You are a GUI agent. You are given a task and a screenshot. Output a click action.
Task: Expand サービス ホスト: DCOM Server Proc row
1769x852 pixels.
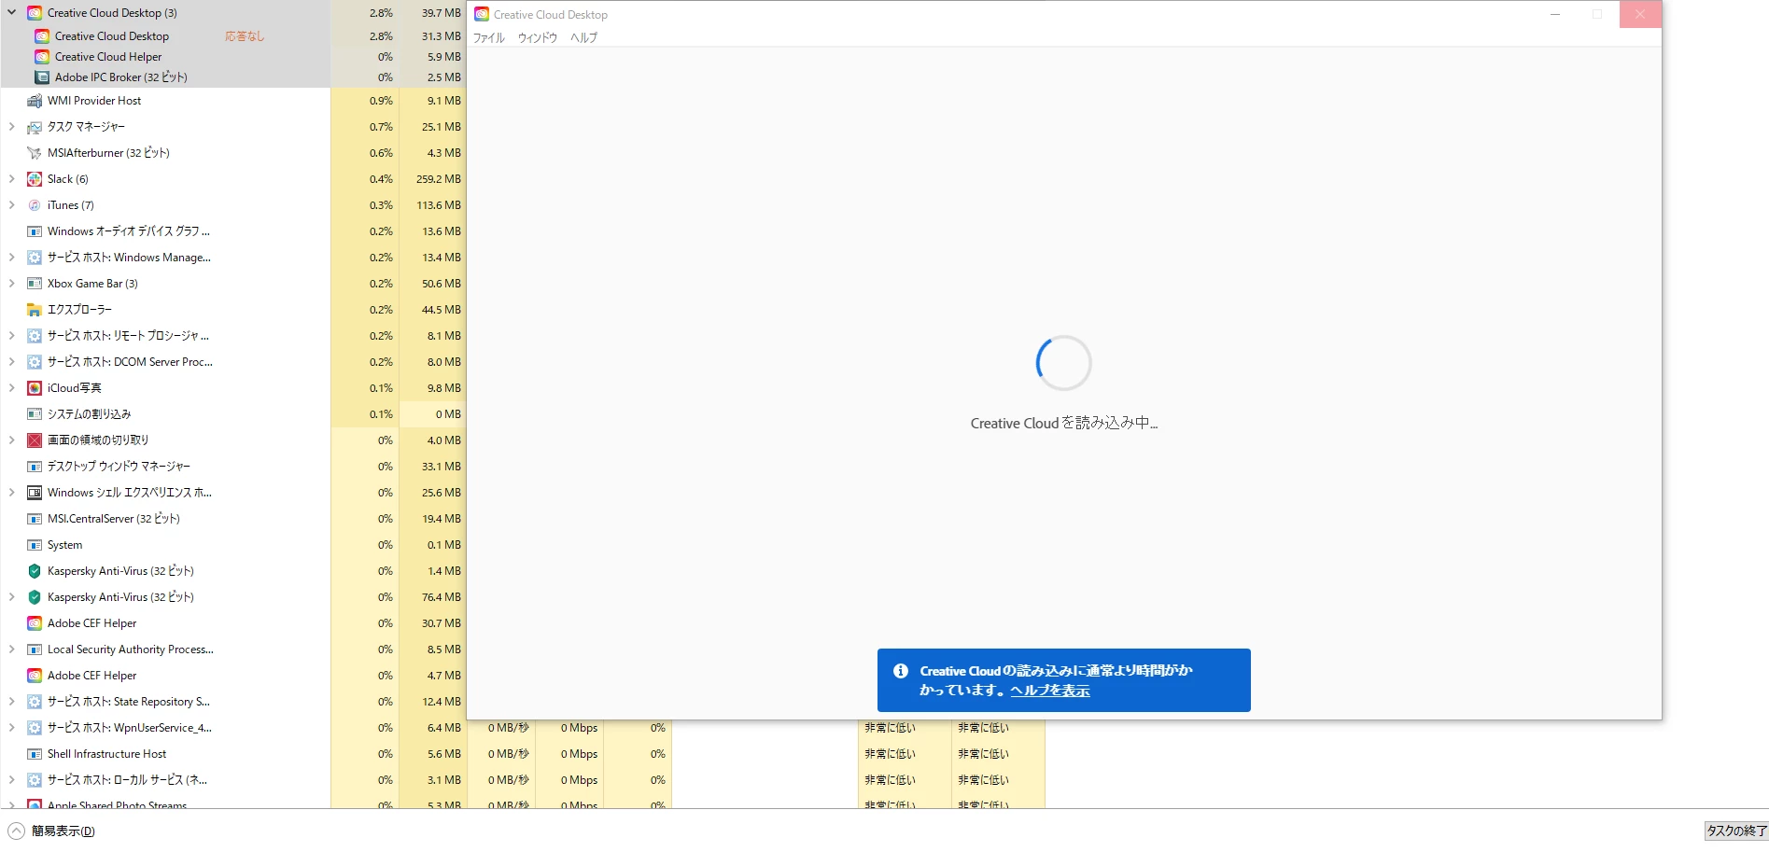click(11, 362)
